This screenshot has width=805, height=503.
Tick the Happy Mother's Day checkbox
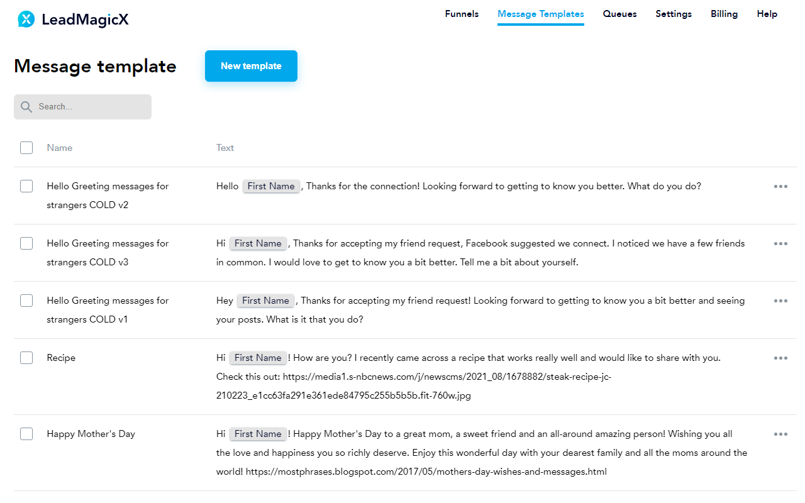tap(26, 434)
